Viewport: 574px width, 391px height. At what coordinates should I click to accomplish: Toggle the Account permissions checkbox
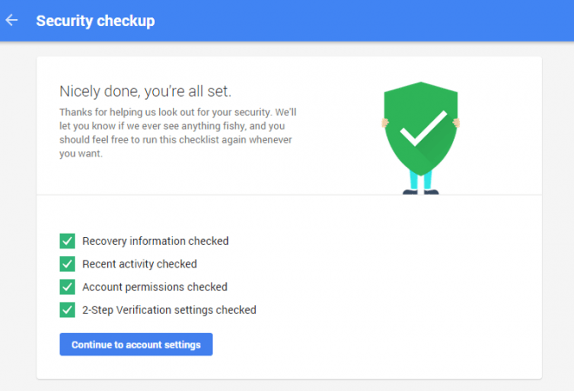coord(67,287)
